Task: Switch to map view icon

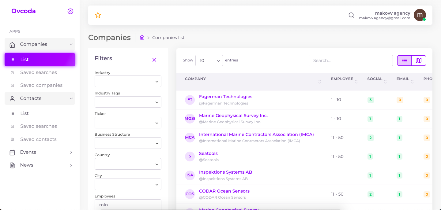Action: (x=419, y=61)
